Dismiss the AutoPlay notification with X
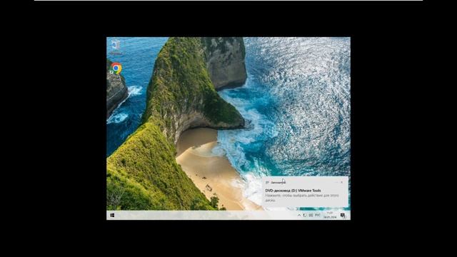457x257 pixels. [341, 182]
